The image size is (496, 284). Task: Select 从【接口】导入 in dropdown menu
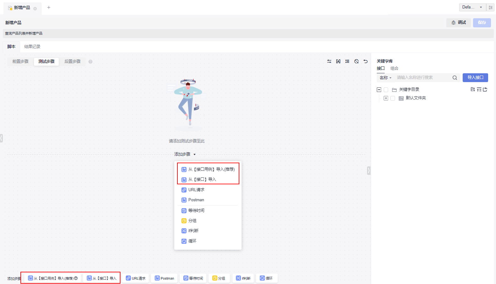208,180
